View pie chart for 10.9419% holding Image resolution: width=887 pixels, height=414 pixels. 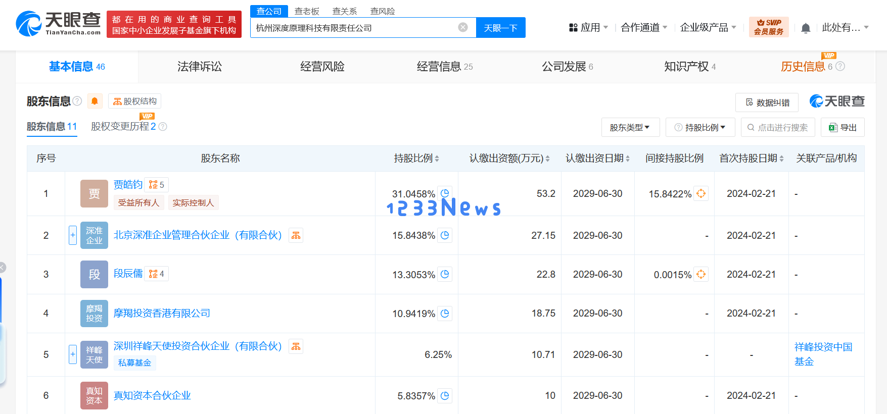(445, 314)
